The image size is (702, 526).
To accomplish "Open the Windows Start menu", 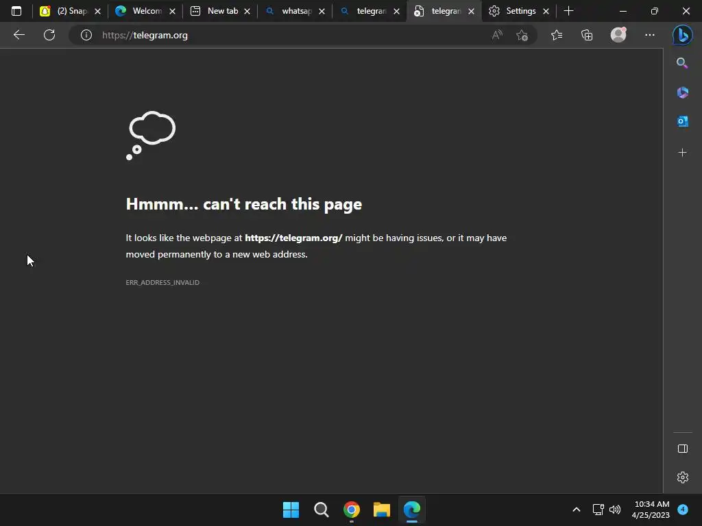I will (291, 510).
